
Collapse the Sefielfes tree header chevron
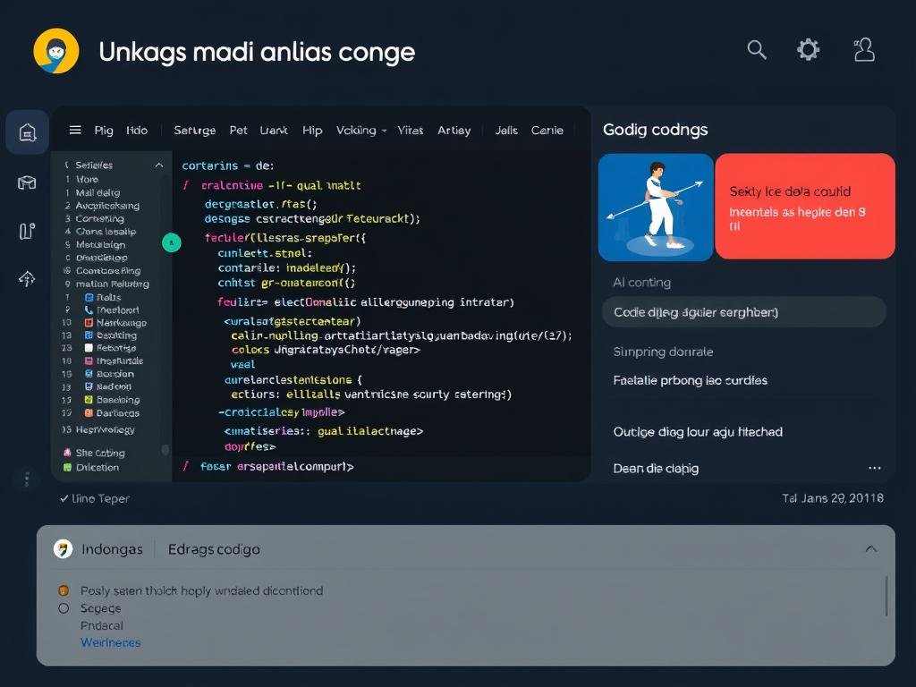click(x=159, y=165)
